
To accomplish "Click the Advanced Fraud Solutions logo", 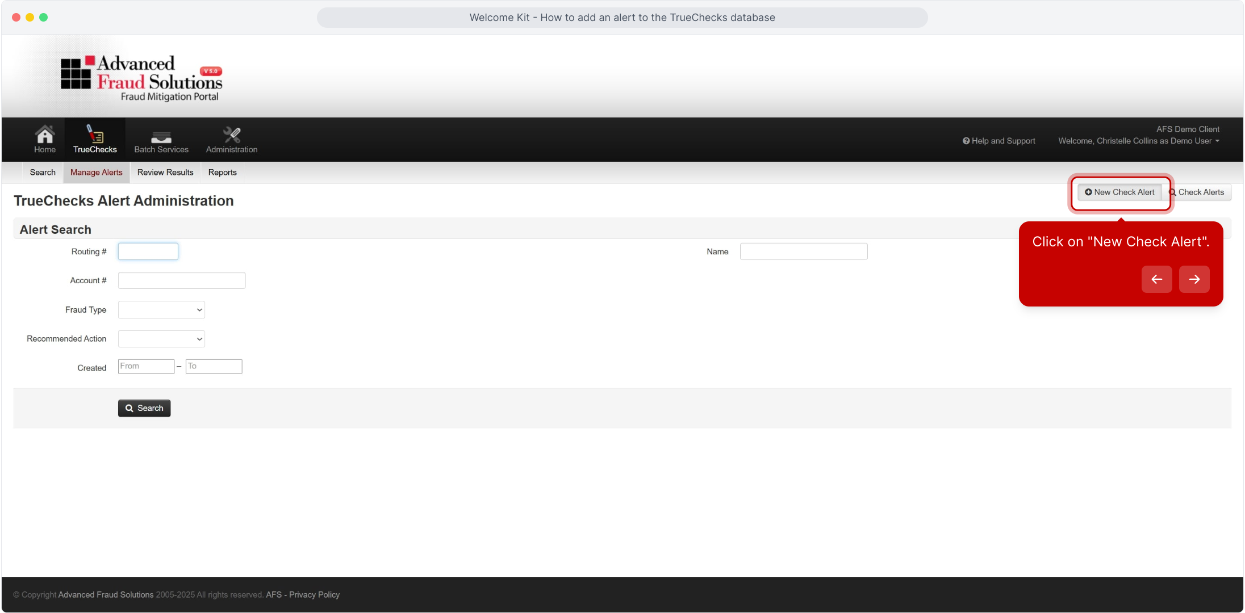I will (141, 78).
